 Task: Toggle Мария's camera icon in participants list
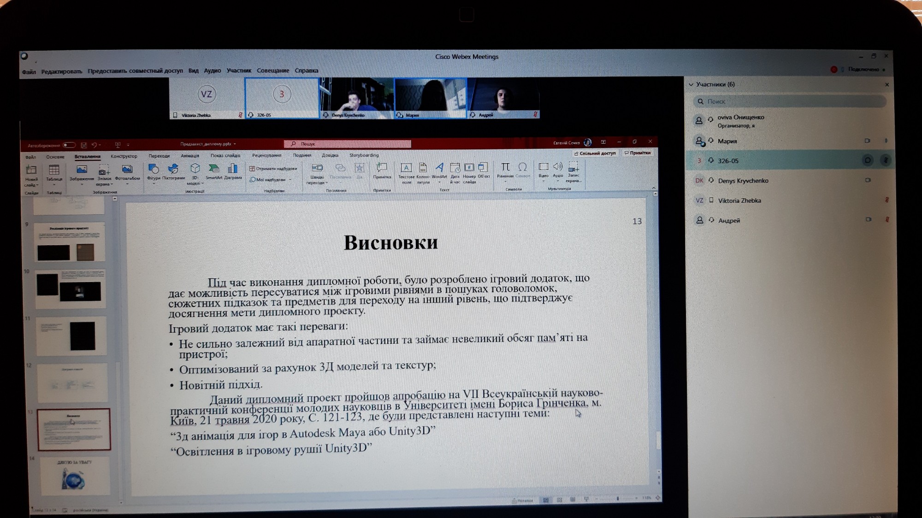pos(868,141)
